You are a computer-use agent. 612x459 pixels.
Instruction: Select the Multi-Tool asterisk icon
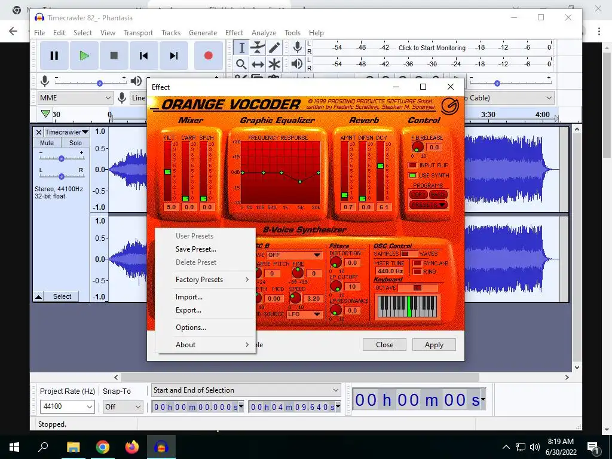pyautogui.click(x=274, y=64)
